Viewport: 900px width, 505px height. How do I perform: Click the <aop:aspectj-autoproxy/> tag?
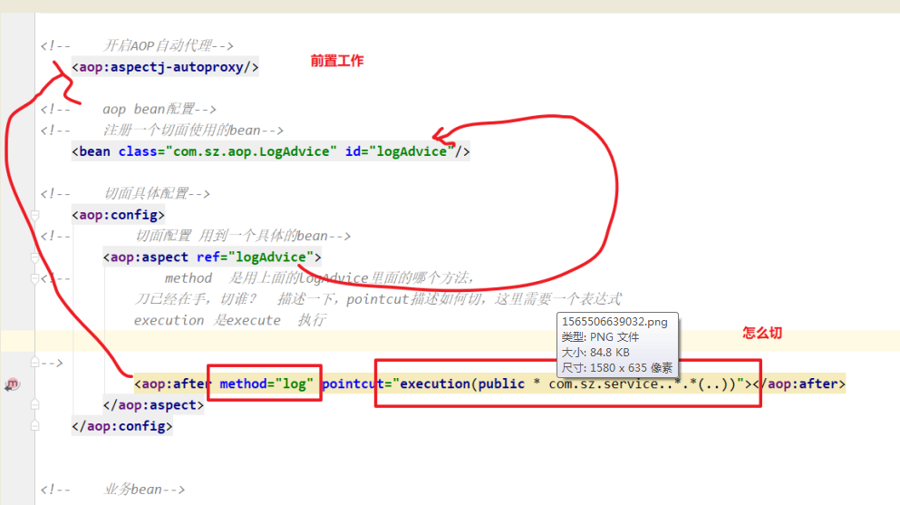(165, 67)
